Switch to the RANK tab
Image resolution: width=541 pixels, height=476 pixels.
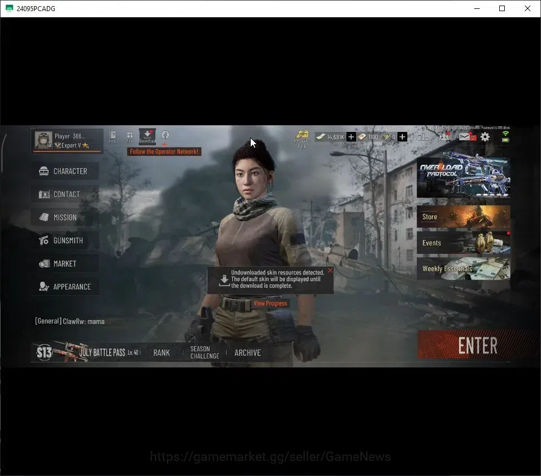pyautogui.click(x=162, y=352)
